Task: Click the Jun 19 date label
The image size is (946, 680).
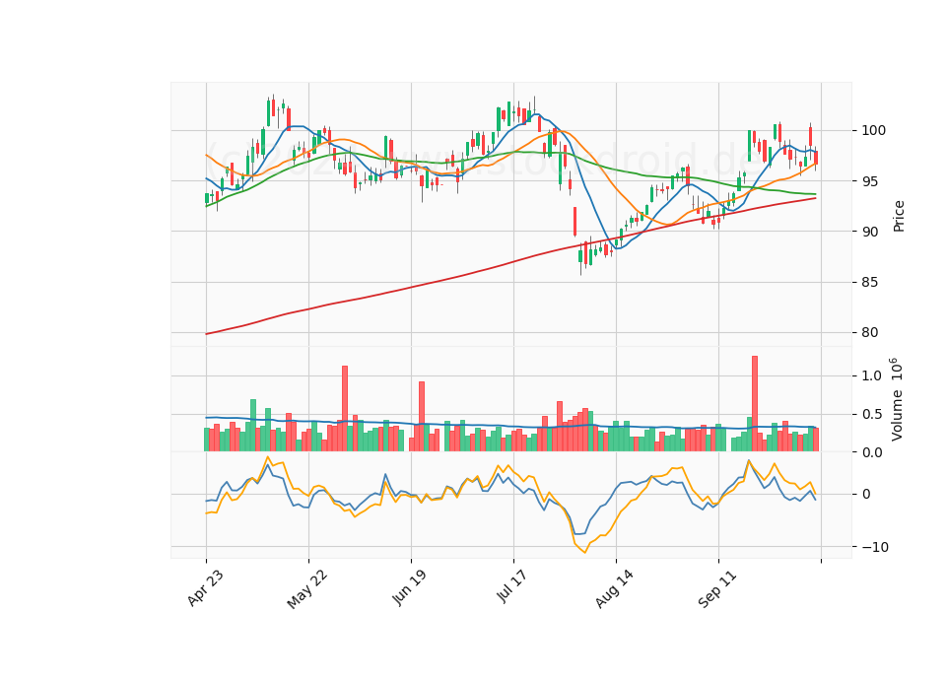Action: pyautogui.click(x=409, y=587)
